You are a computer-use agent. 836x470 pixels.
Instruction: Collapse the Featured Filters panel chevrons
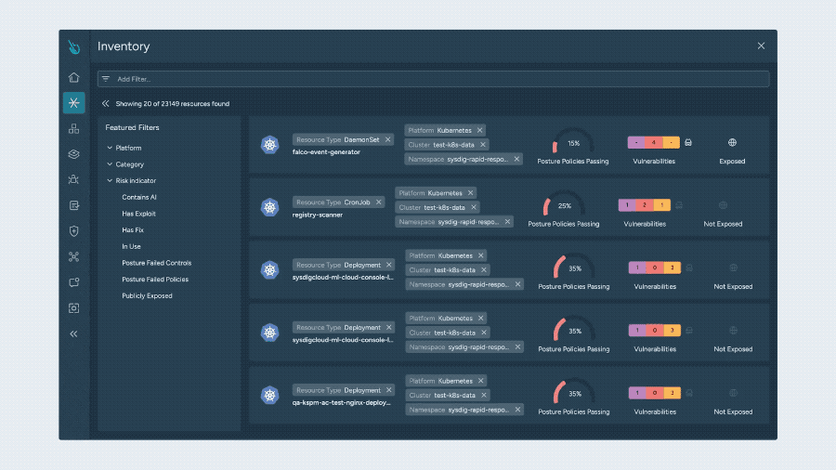click(106, 103)
